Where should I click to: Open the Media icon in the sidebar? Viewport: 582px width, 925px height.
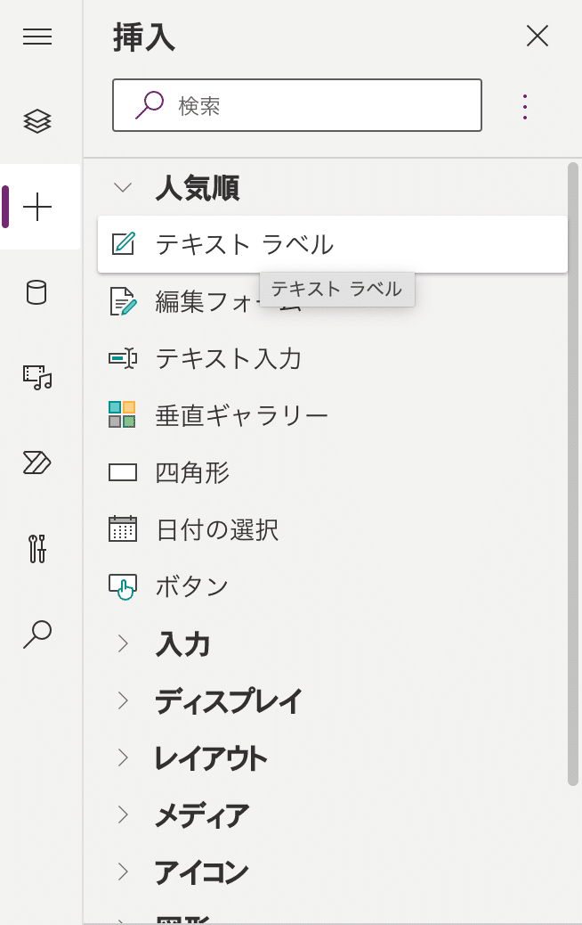pos(37,377)
